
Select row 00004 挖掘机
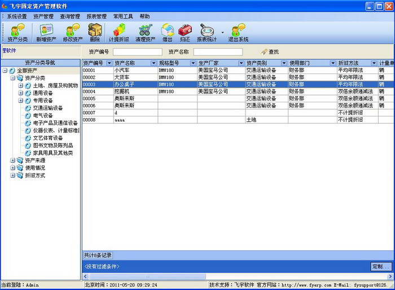point(238,92)
